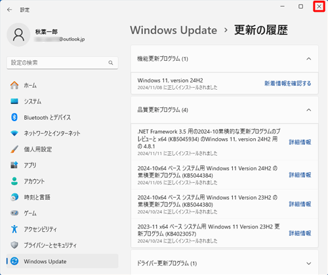Open the Bluetooth とデバイス icon
328x275 pixels.
(14, 117)
